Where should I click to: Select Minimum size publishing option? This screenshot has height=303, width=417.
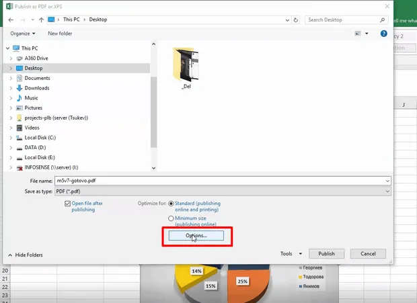click(171, 218)
